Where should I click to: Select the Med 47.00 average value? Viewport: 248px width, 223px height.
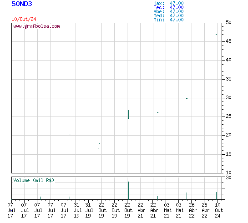pos(177,15)
